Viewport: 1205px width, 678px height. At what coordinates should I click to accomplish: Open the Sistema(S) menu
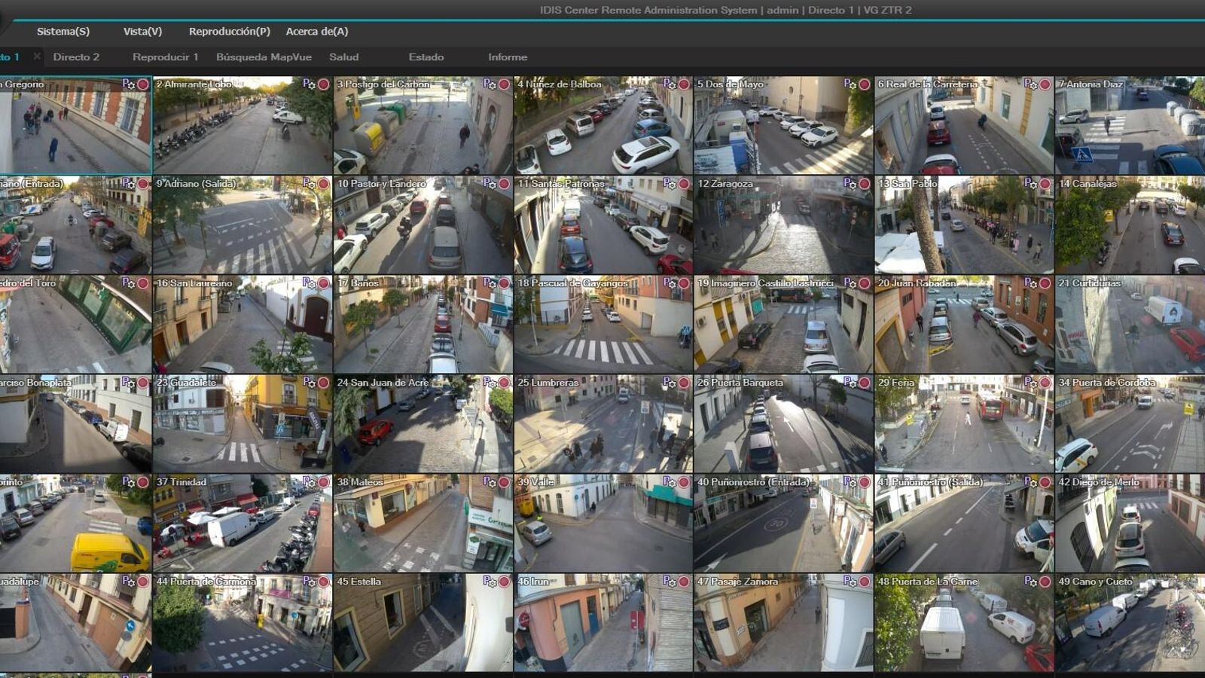coord(63,32)
